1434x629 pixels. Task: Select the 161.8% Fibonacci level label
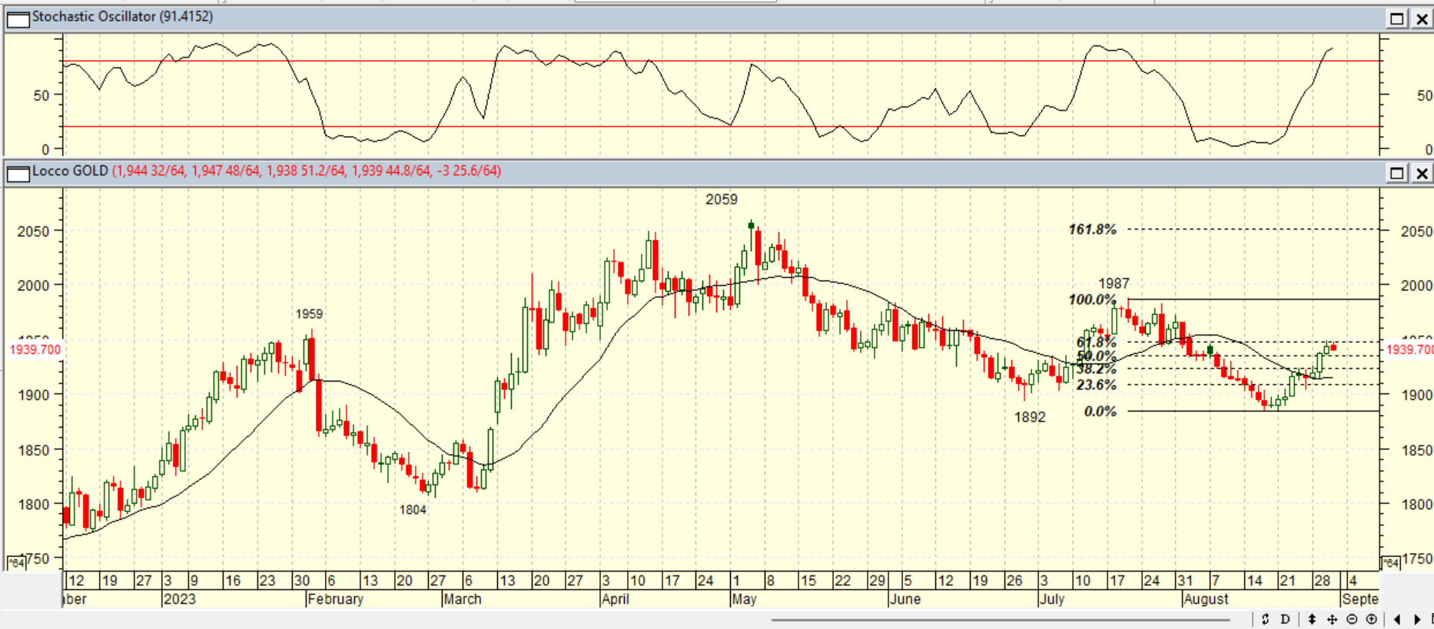1092,230
